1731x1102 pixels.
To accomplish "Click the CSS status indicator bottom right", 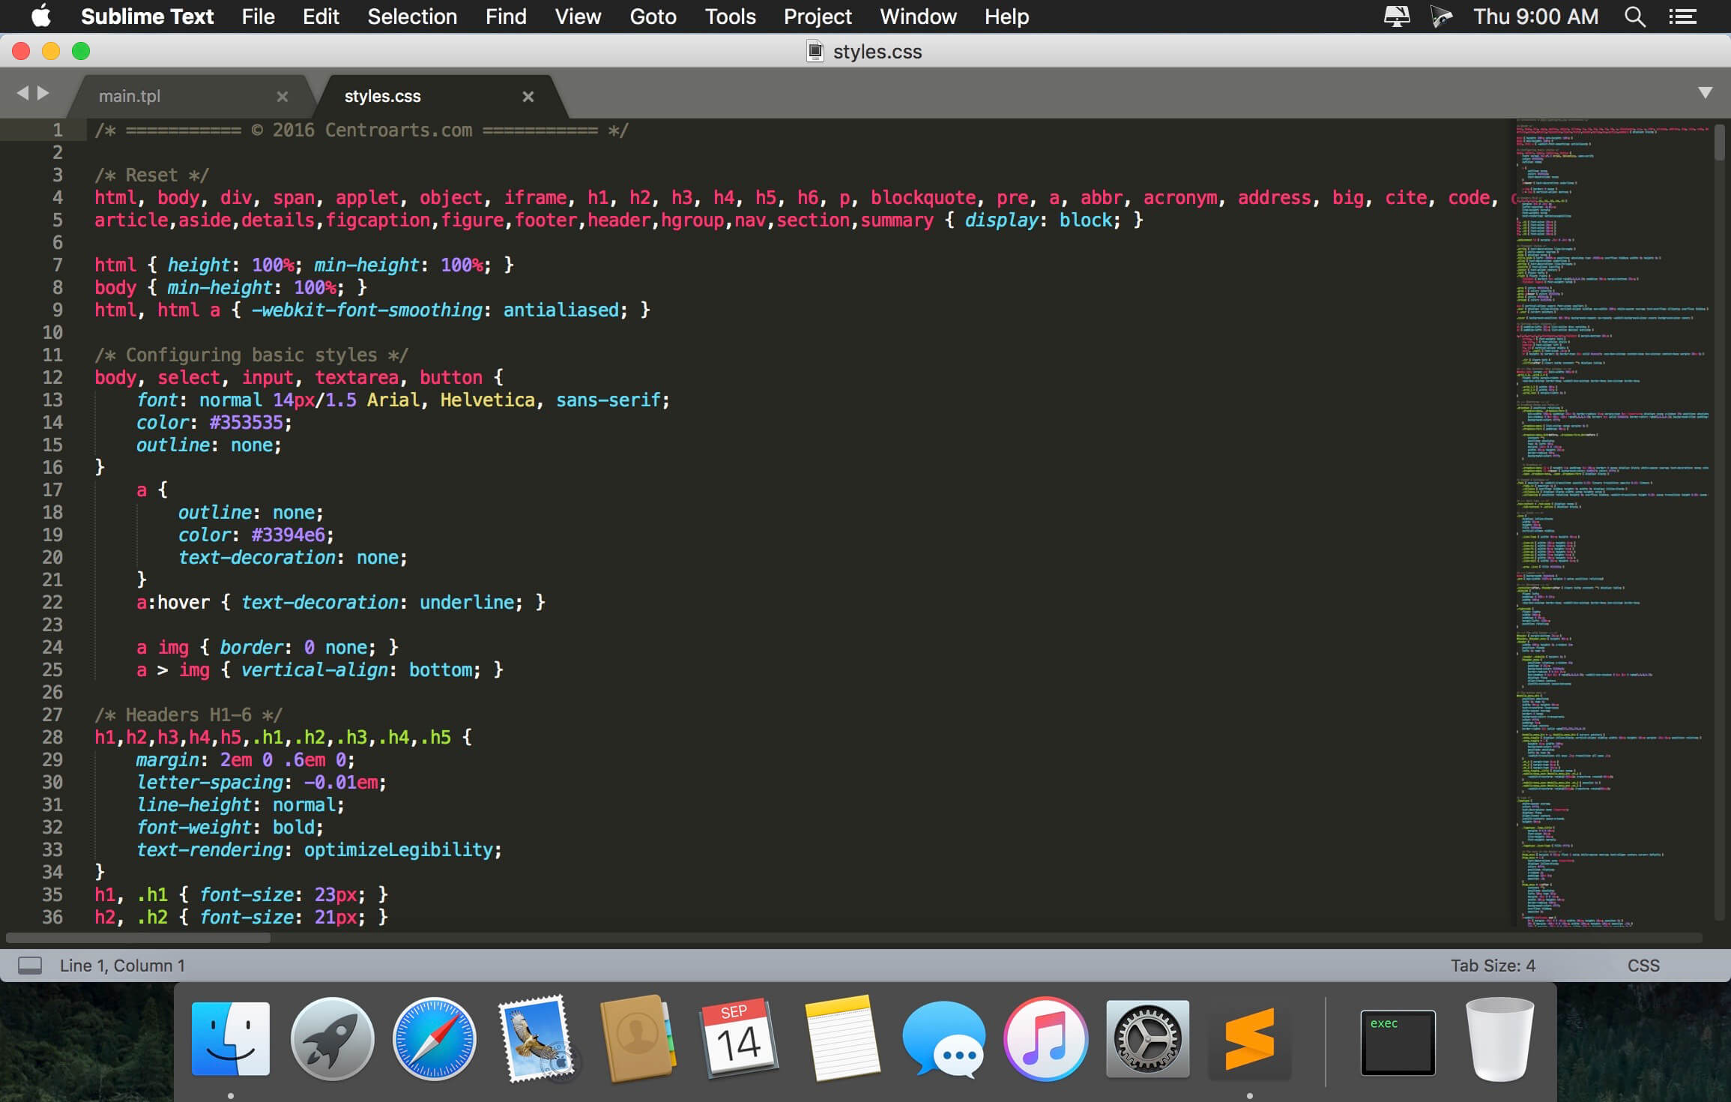I will 1648,963.
